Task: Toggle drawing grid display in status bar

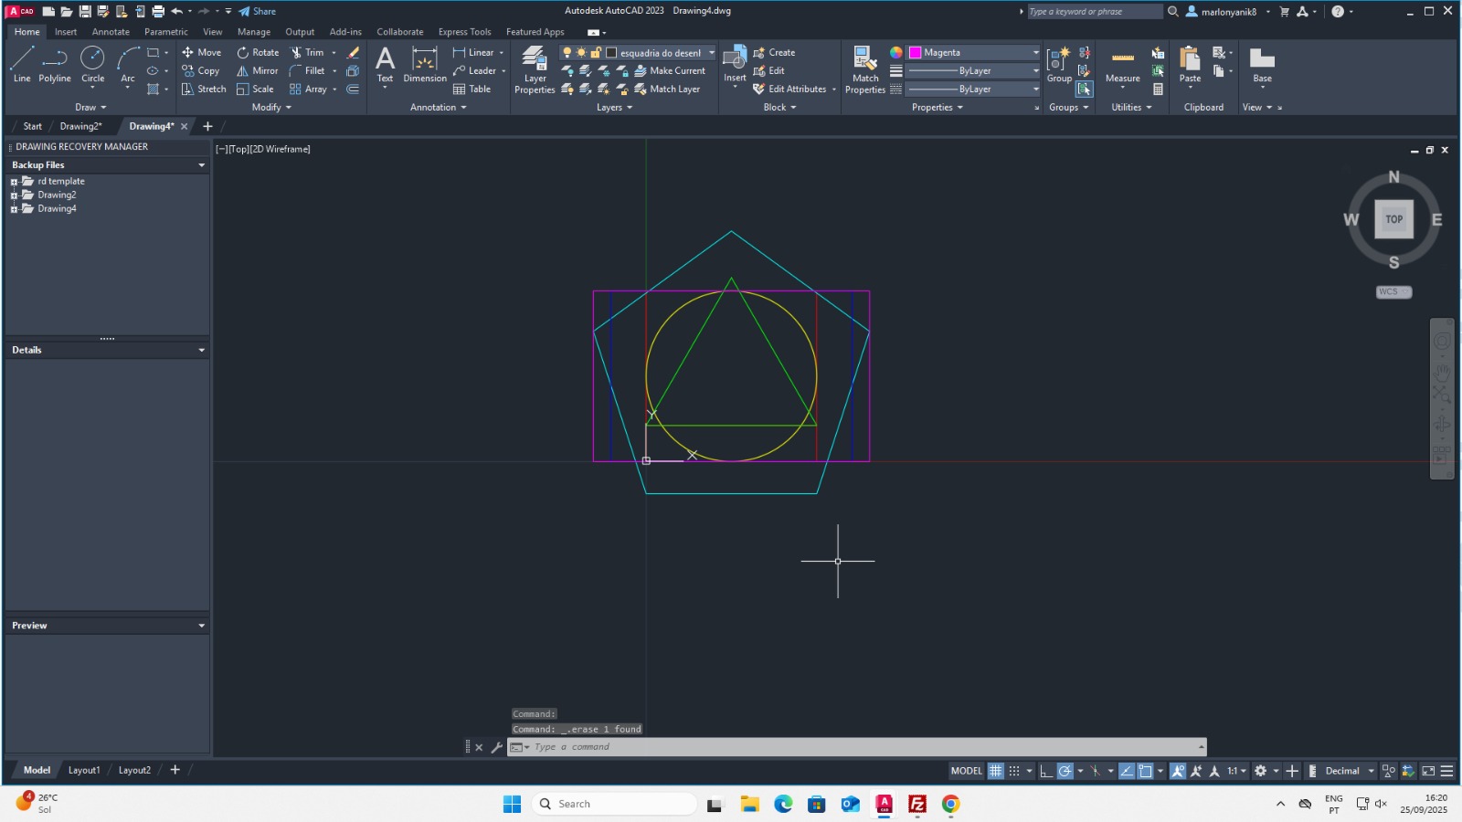Action: point(996,771)
